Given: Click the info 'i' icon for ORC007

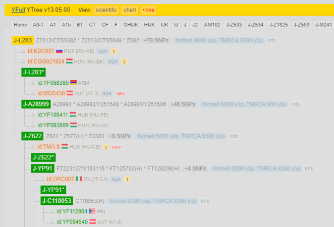Looking at the screenshot, I should tap(127, 179).
